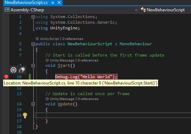The image size is (191, 134).
Task: Click the breakpoint location tooltip text
Action: click(x=81, y=83)
